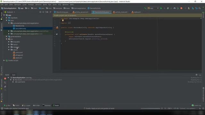The image size is (205, 115).
Task: Click the red Stop button in the toolbar
Action: 181,8
